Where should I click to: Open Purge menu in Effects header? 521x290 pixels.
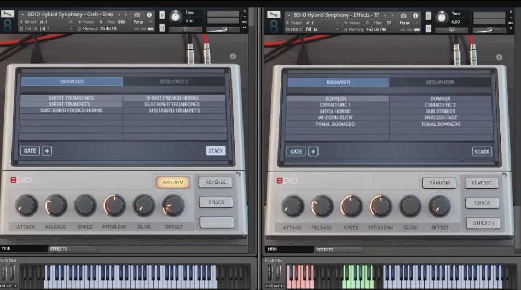click(x=409, y=22)
